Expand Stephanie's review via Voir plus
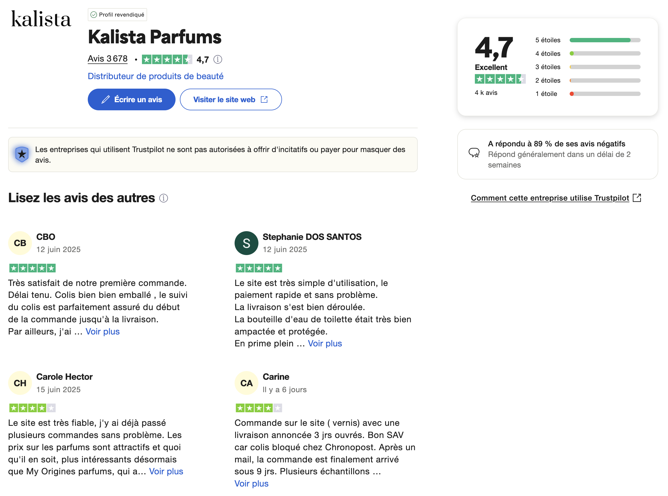This screenshot has height=496, width=668. (x=325, y=343)
